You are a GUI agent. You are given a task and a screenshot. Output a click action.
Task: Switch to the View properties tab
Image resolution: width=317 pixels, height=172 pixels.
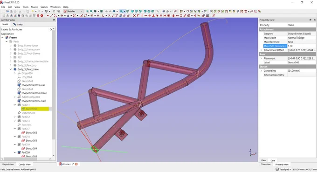263,160
